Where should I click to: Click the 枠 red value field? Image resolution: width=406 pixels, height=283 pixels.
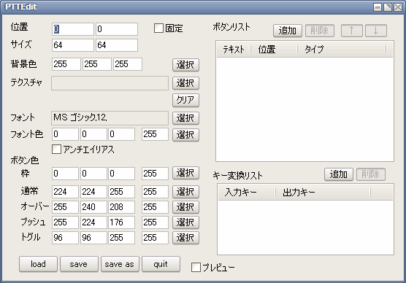[65, 174]
